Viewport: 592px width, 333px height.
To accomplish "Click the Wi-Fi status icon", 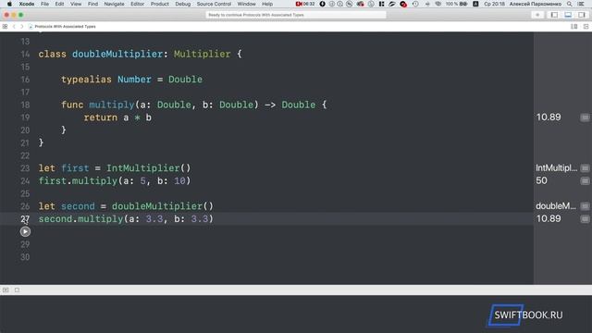I will click(438, 4).
